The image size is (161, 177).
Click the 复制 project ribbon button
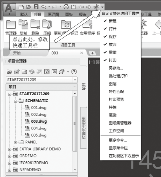tap(24, 27)
